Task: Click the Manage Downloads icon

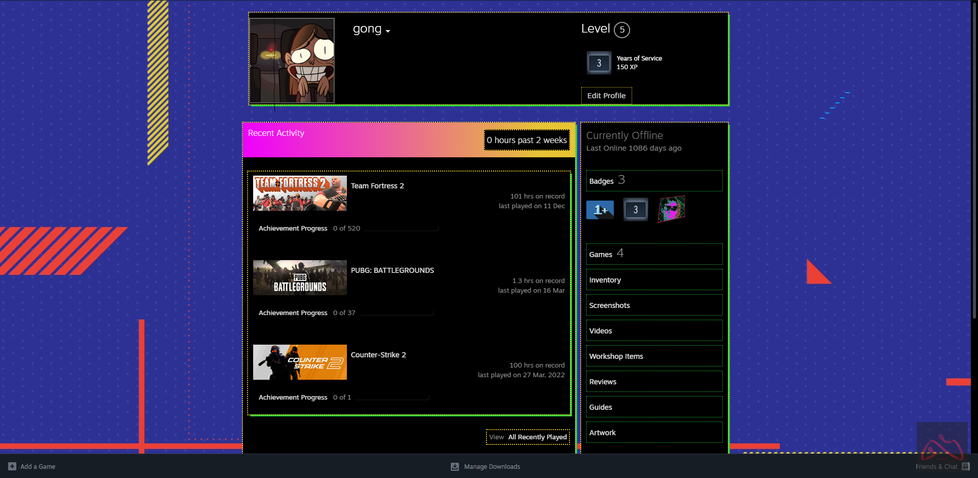Action: 455,466
